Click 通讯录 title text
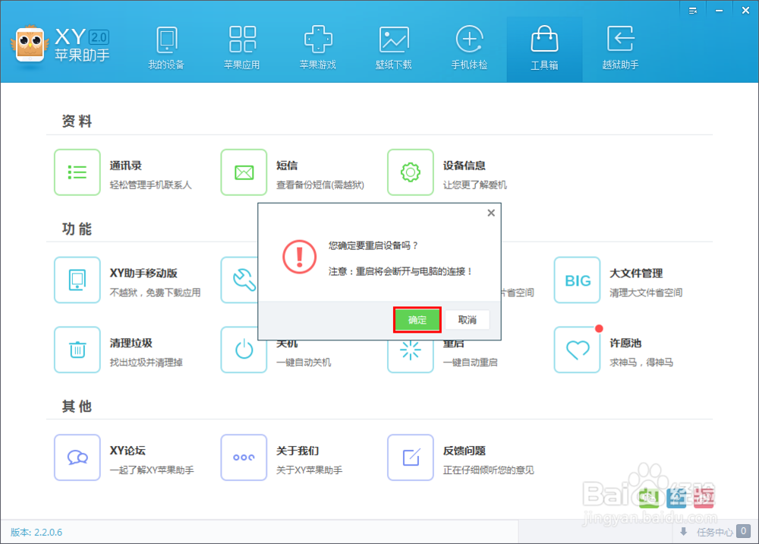This screenshot has height=544, width=759. (x=126, y=165)
